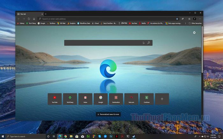Go back using the back arrow
Screen dimensions: 223x139
(19, 19)
